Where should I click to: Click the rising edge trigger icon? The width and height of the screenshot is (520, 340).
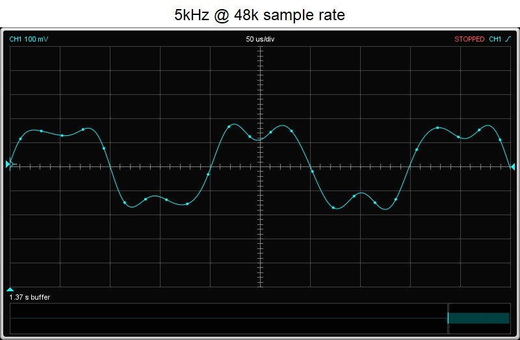click(x=508, y=39)
